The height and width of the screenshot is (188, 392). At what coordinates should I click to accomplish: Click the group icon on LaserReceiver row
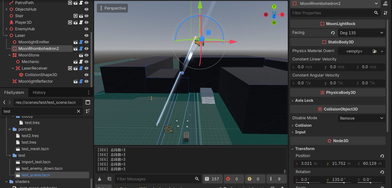70,68
